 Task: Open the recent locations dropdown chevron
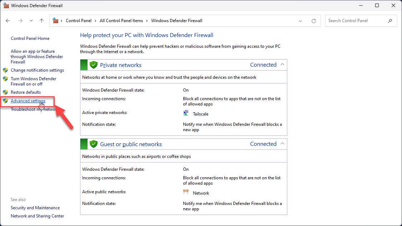[x=31, y=21]
